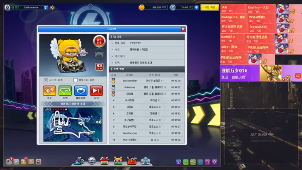This screenshot has height=170, width=302.
Task: Enable the team booster use checkbox
Action: tap(75, 80)
